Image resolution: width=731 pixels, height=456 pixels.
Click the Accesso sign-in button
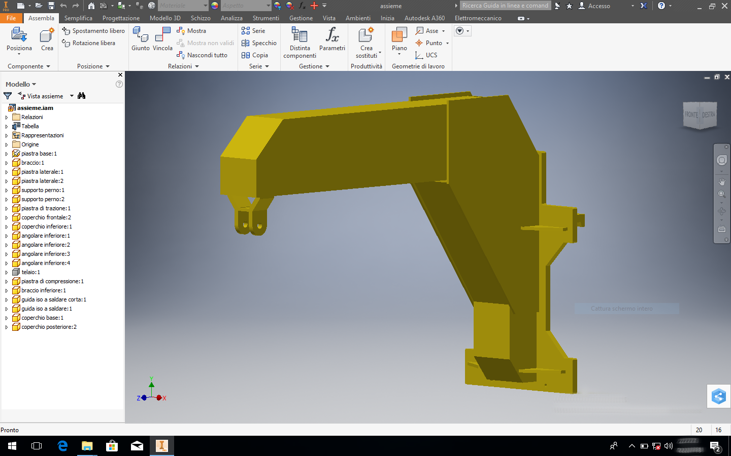tap(595, 6)
